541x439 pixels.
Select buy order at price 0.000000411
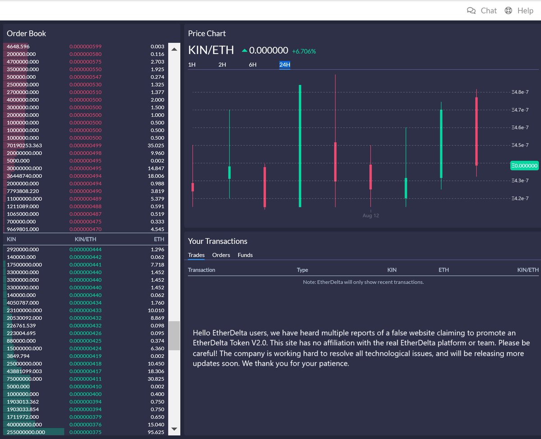click(x=86, y=379)
